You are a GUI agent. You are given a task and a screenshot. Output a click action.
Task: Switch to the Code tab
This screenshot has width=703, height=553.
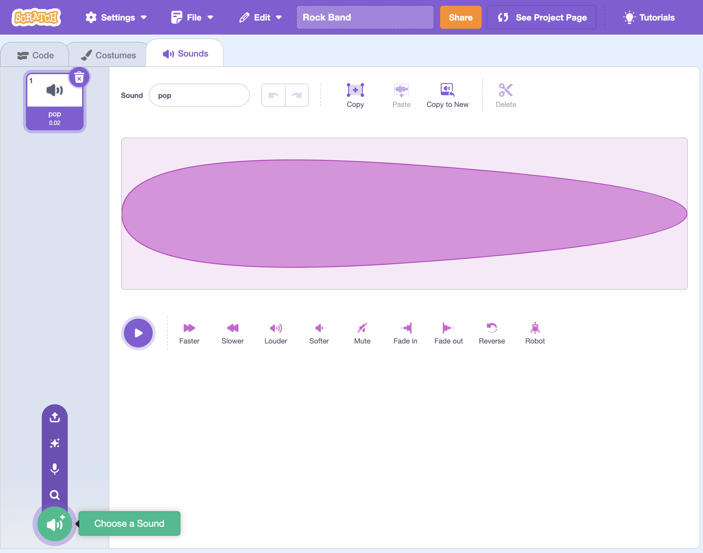point(35,54)
